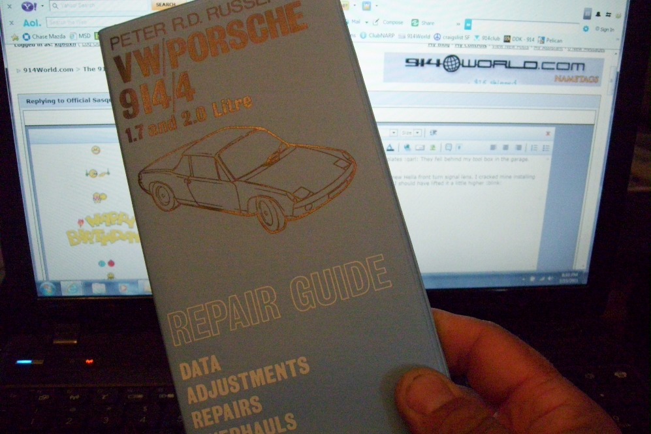Open the Chase Mazda bookmark
This screenshot has height=434, width=651.
tap(44, 37)
